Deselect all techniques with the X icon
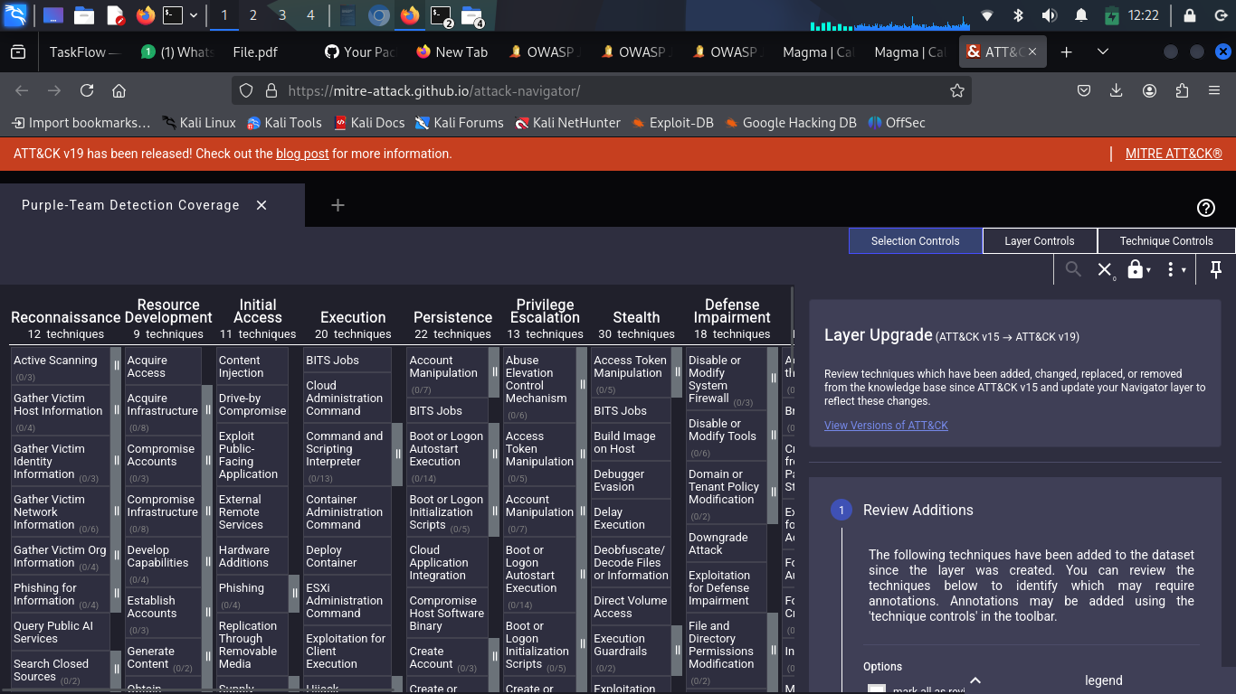Viewport: 1236px width, 694px height. [1105, 269]
